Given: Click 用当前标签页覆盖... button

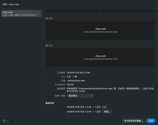Looking at the screenshot, I should 133,121.
